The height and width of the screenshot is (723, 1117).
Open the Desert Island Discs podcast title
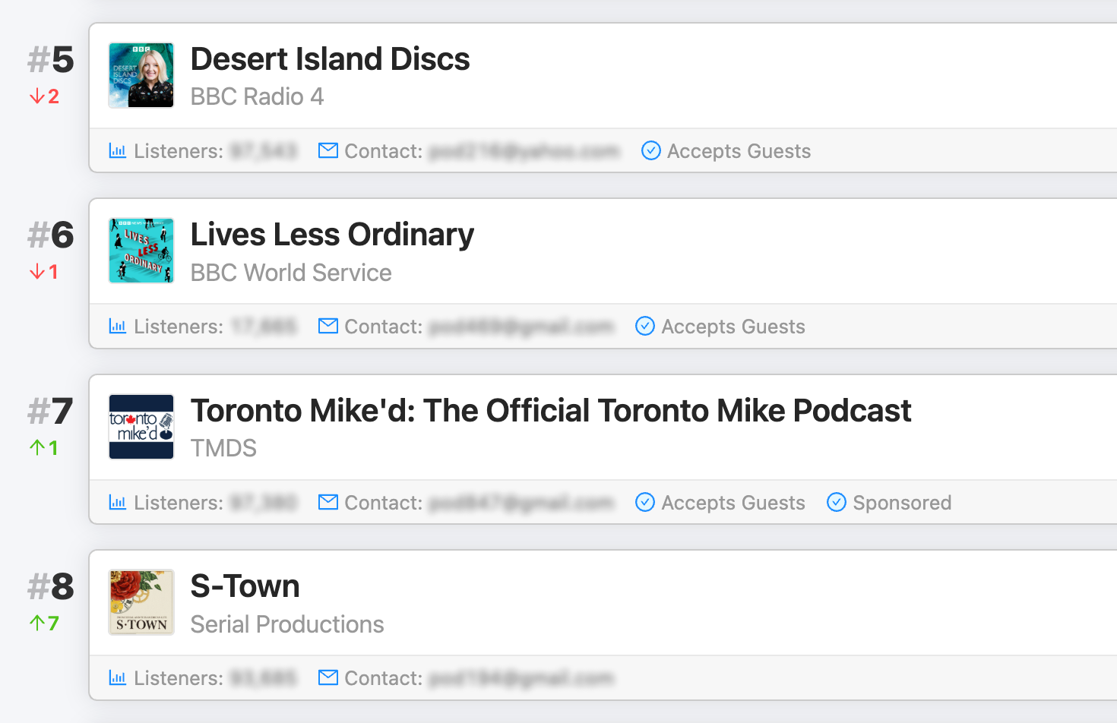point(330,59)
